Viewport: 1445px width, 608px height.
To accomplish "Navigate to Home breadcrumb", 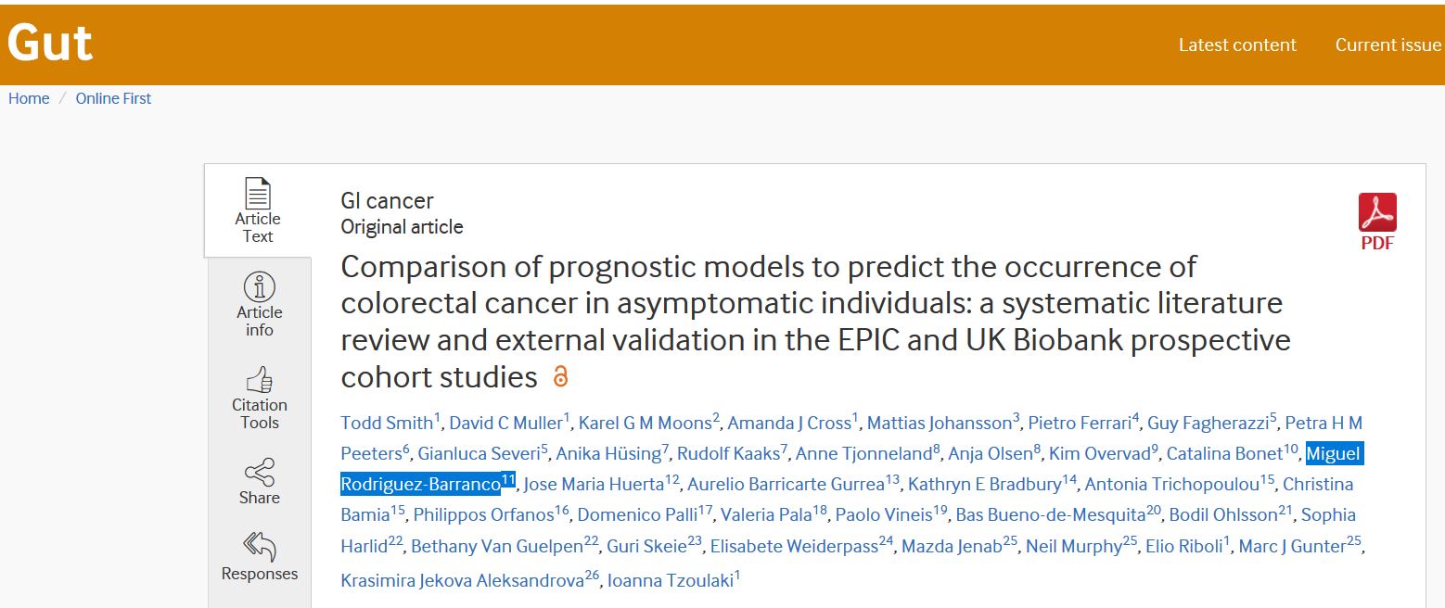I will tap(29, 98).
